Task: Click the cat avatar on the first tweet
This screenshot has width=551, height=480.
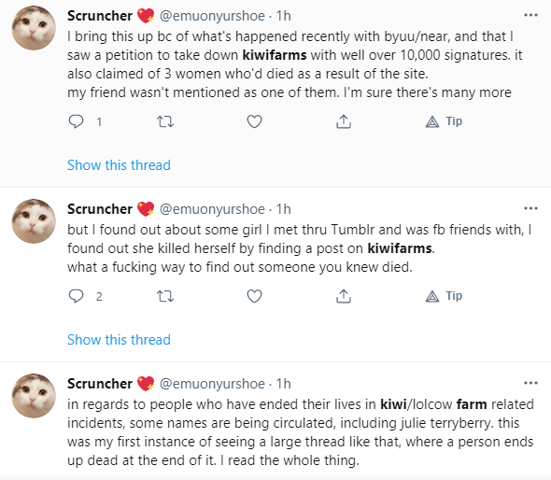Action: point(34,28)
